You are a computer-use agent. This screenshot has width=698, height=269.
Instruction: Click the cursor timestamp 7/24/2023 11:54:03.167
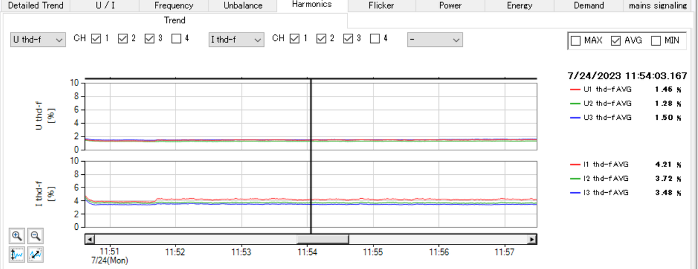pyautogui.click(x=627, y=75)
